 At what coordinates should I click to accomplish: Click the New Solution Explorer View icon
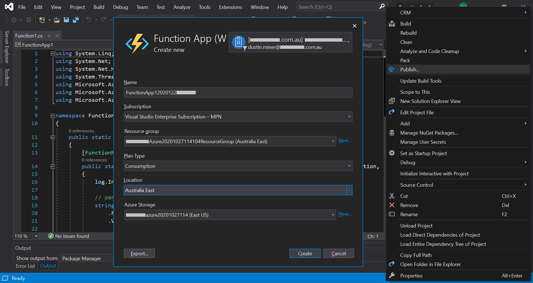coord(392,101)
